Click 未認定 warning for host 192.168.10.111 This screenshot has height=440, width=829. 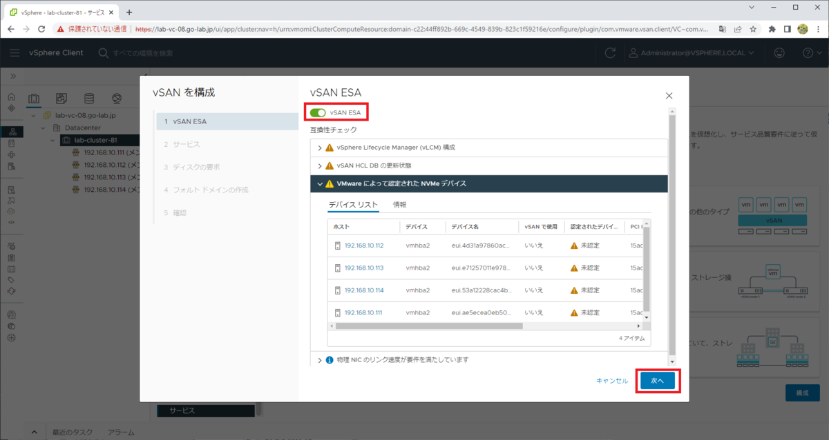point(584,312)
